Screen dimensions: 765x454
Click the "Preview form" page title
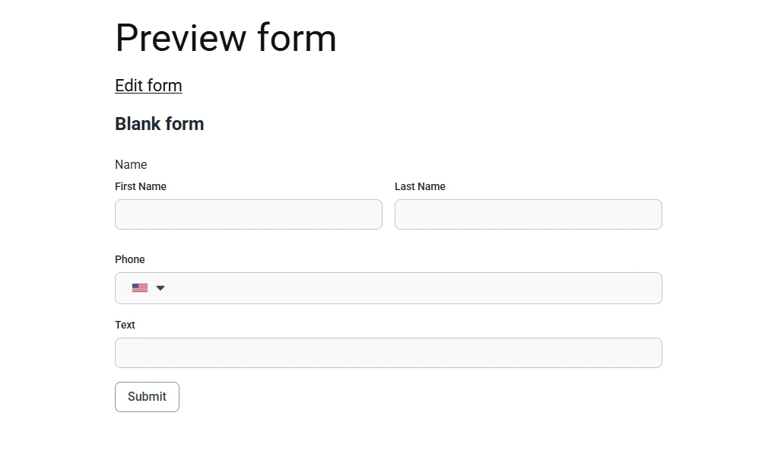225,38
